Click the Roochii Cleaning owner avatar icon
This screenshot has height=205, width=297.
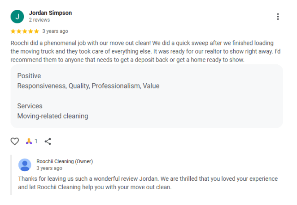25,165
